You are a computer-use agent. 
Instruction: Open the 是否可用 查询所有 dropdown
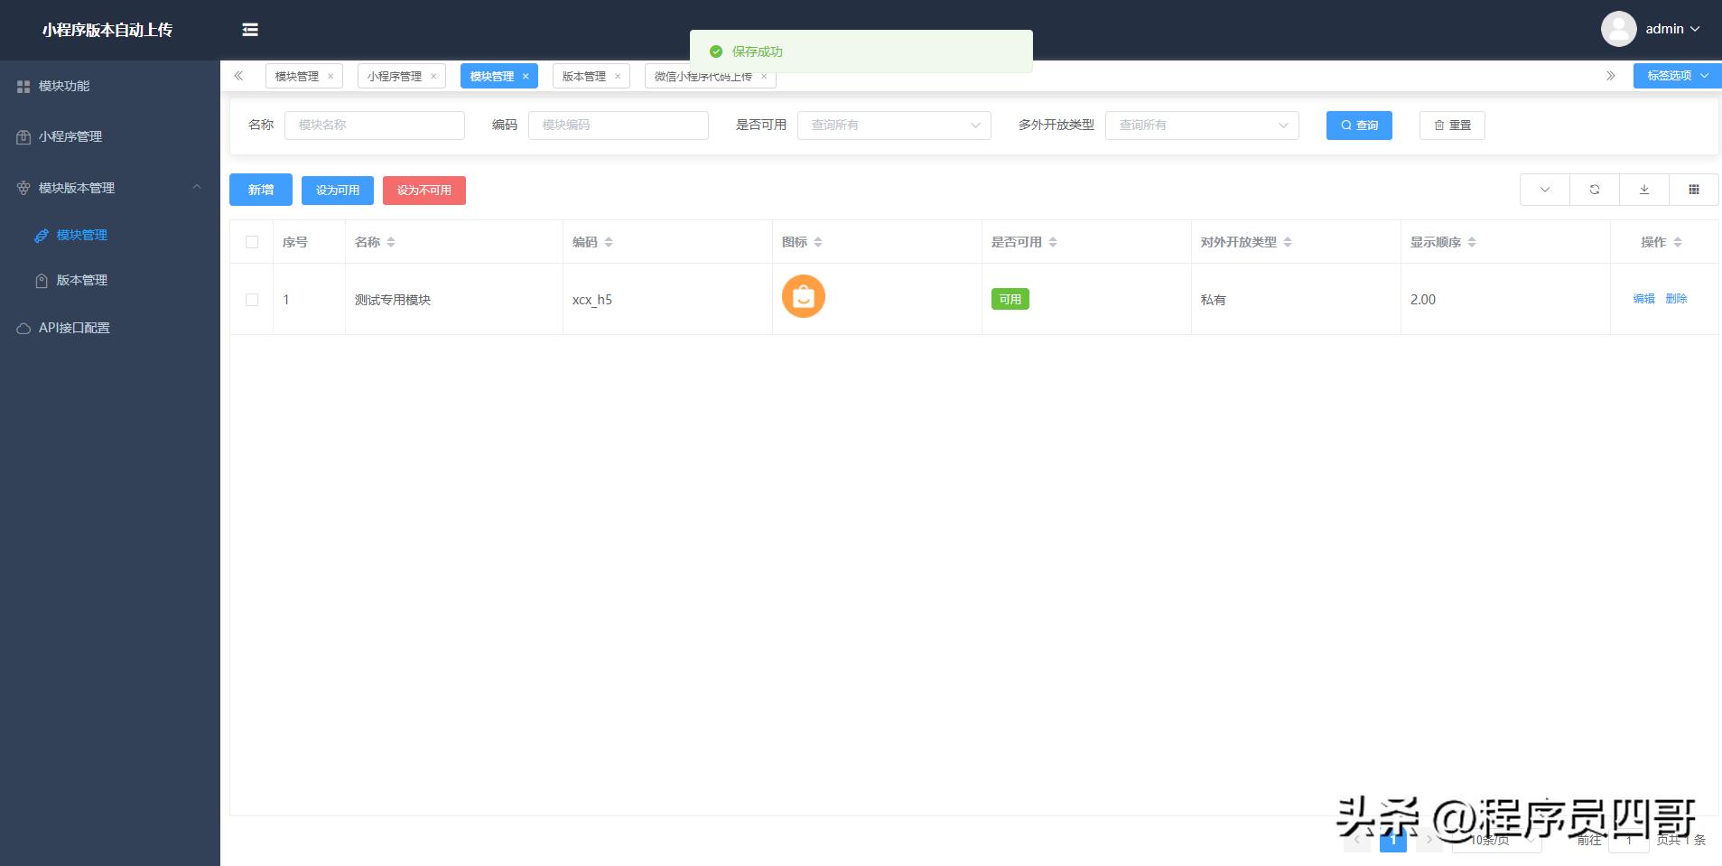(892, 125)
